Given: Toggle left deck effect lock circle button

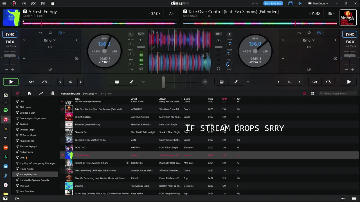Looking at the screenshot, I should click(76, 58).
